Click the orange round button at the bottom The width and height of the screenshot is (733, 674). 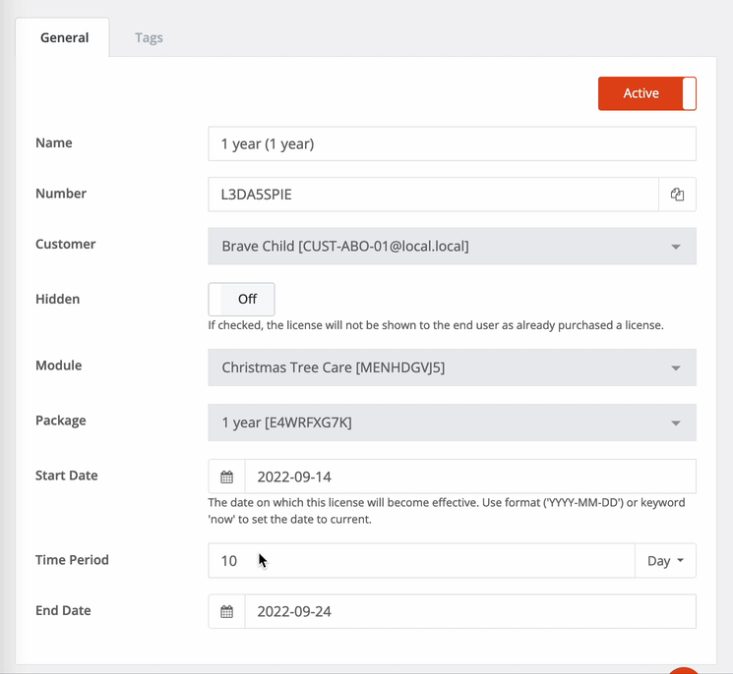[x=684, y=671]
